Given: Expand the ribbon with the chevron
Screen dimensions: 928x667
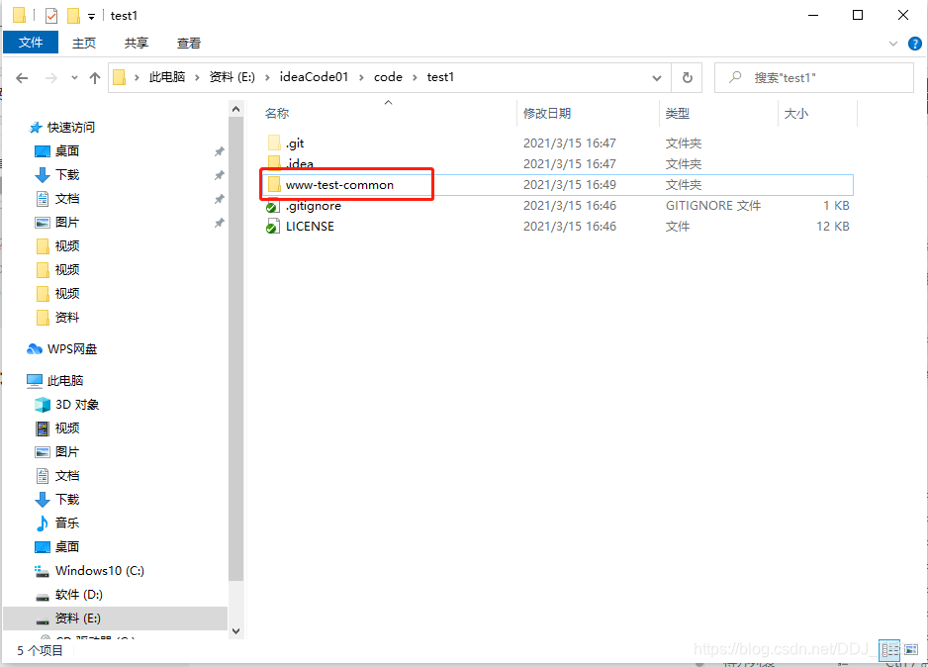Looking at the screenshot, I should (x=893, y=44).
